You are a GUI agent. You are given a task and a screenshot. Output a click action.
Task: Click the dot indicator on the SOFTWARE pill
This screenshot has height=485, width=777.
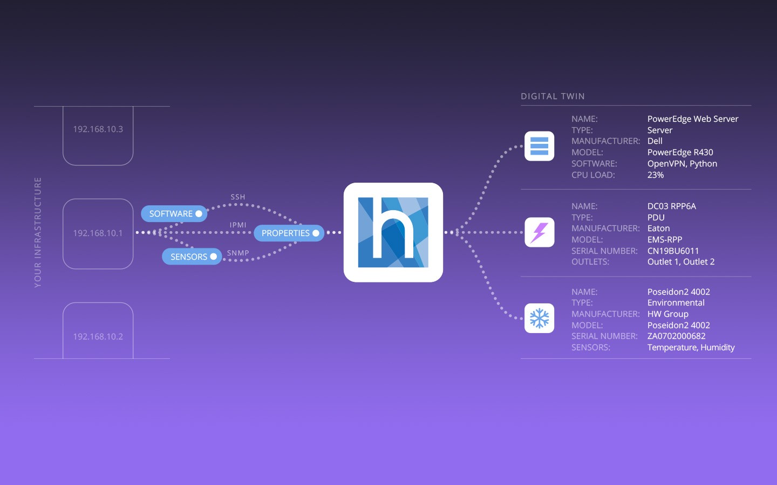[x=199, y=213]
